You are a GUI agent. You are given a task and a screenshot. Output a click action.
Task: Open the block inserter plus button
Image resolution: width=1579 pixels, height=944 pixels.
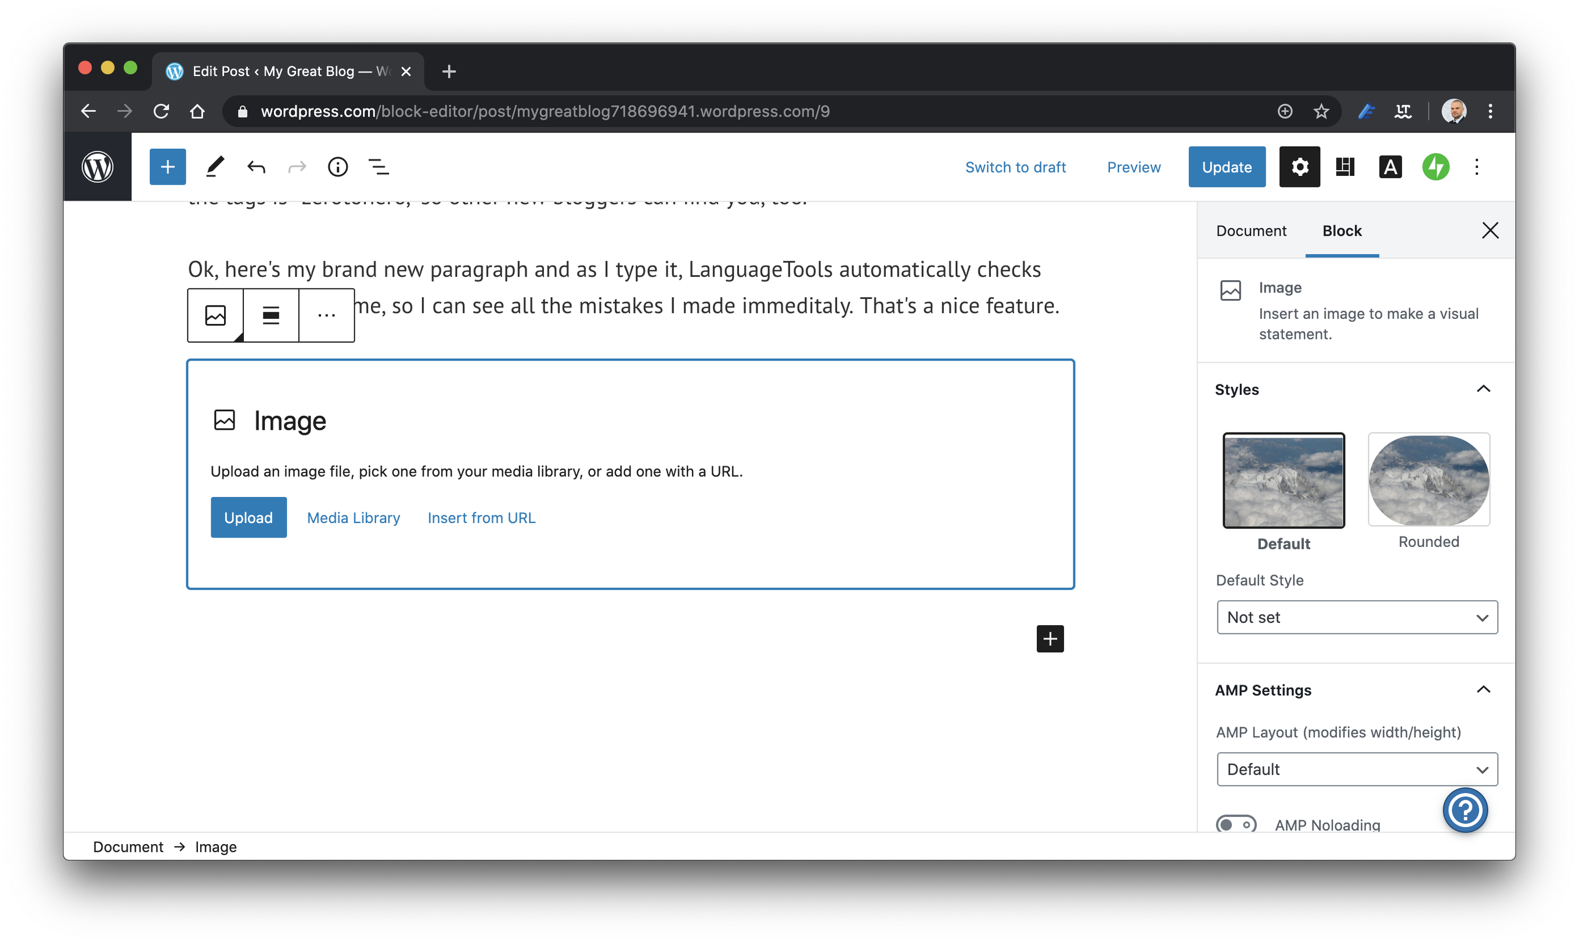click(x=167, y=167)
